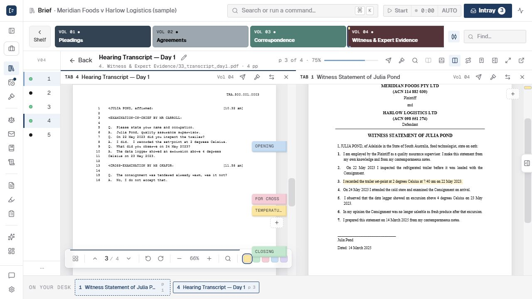This screenshot has width=532, height=299.
Task: Expand the more items ellipsis under tab list
Action: tap(42, 268)
